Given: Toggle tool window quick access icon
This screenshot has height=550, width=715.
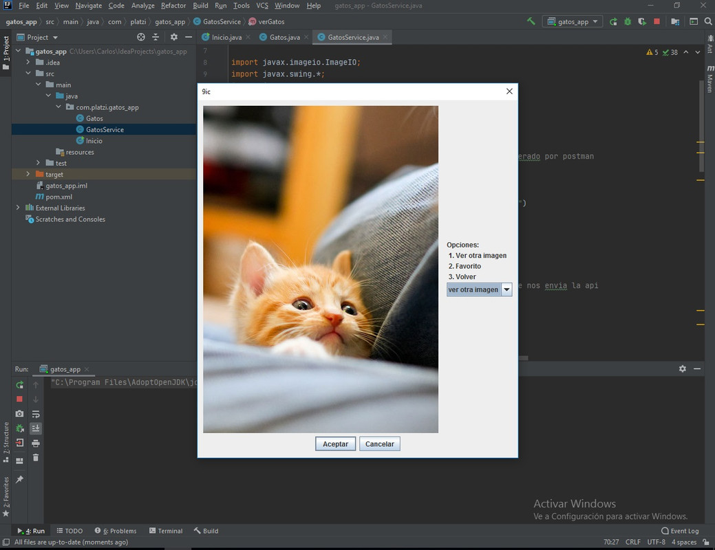Looking at the screenshot, I should coord(6,542).
